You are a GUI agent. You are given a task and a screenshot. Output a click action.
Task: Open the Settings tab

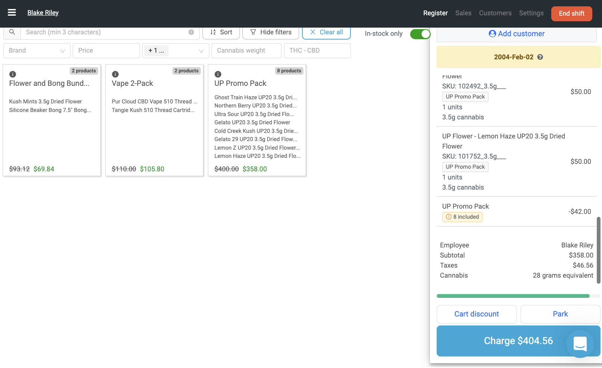point(531,13)
